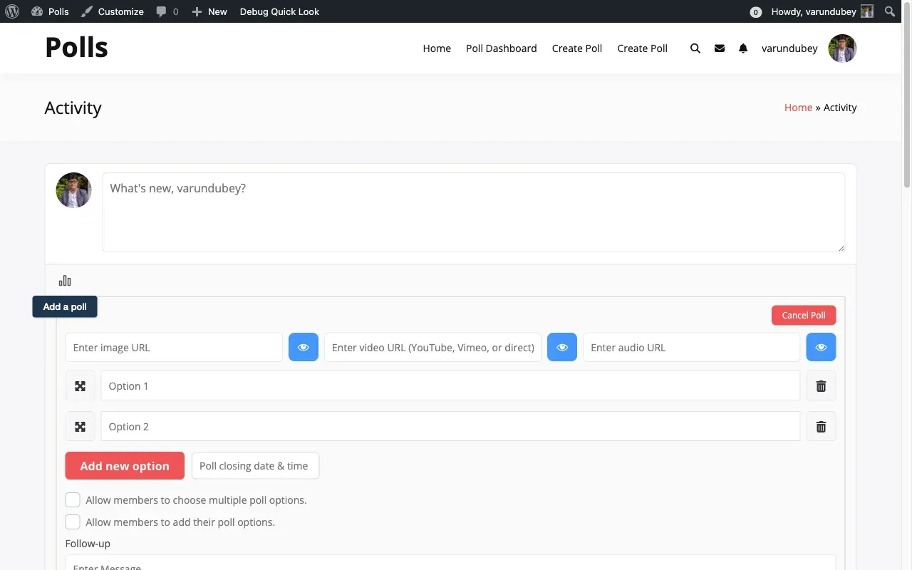912x570 pixels.
Task: Open the Poll closing date & time picker
Action: pyautogui.click(x=255, y=466)
